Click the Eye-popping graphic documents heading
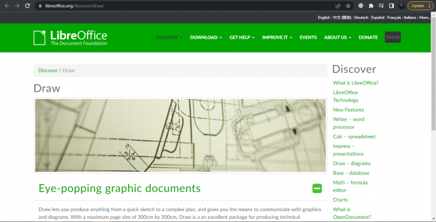 coord(119,188)
